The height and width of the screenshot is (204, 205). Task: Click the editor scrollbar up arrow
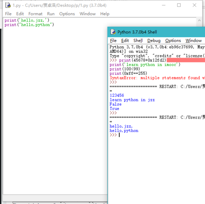tap(199, 20)
